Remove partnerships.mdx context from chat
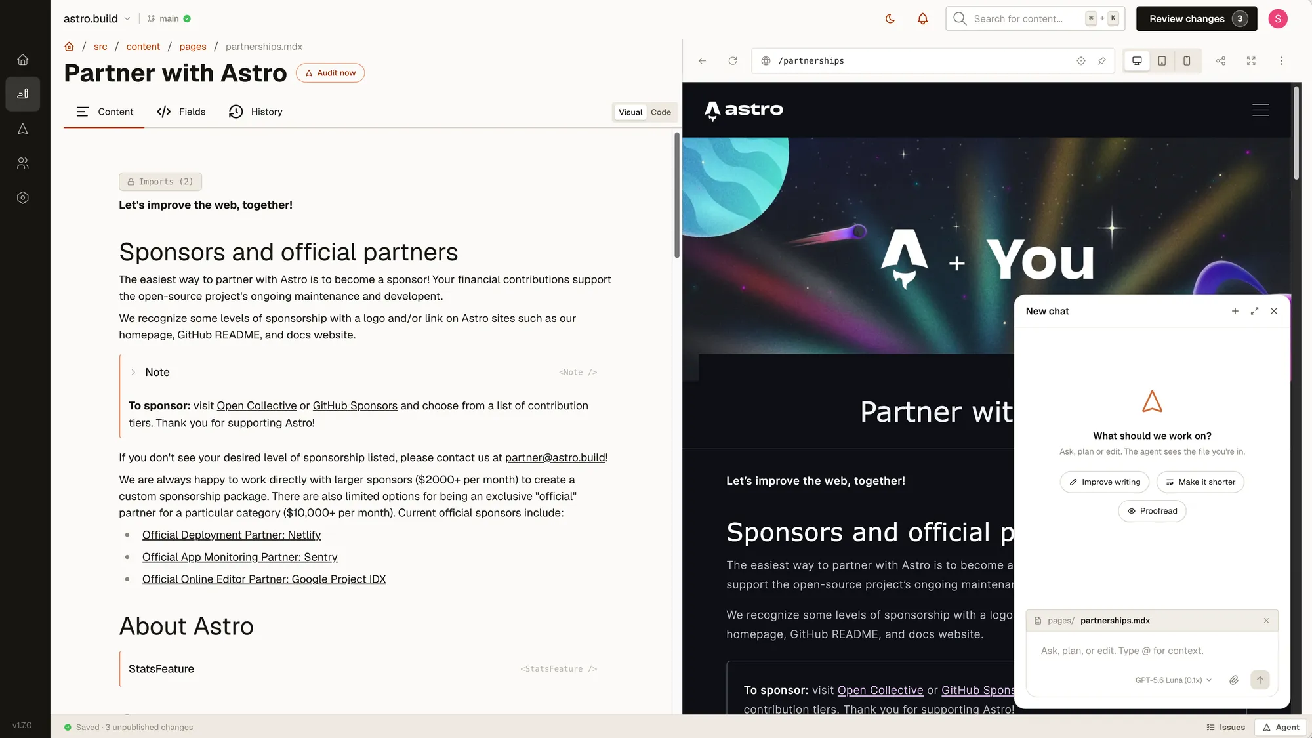1312x738 pixels. (x=1266, y=621)
